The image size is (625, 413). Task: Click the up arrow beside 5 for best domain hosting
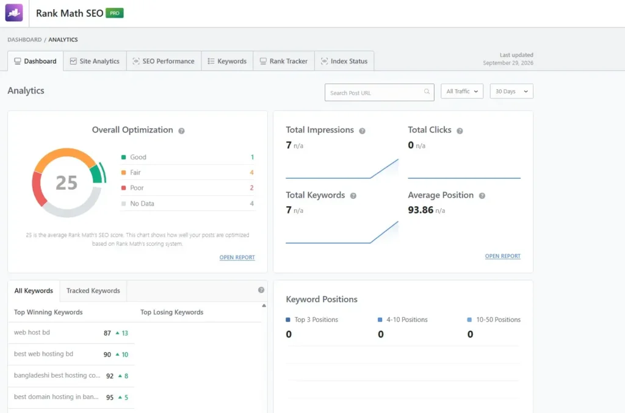click(x=120, y=397)
